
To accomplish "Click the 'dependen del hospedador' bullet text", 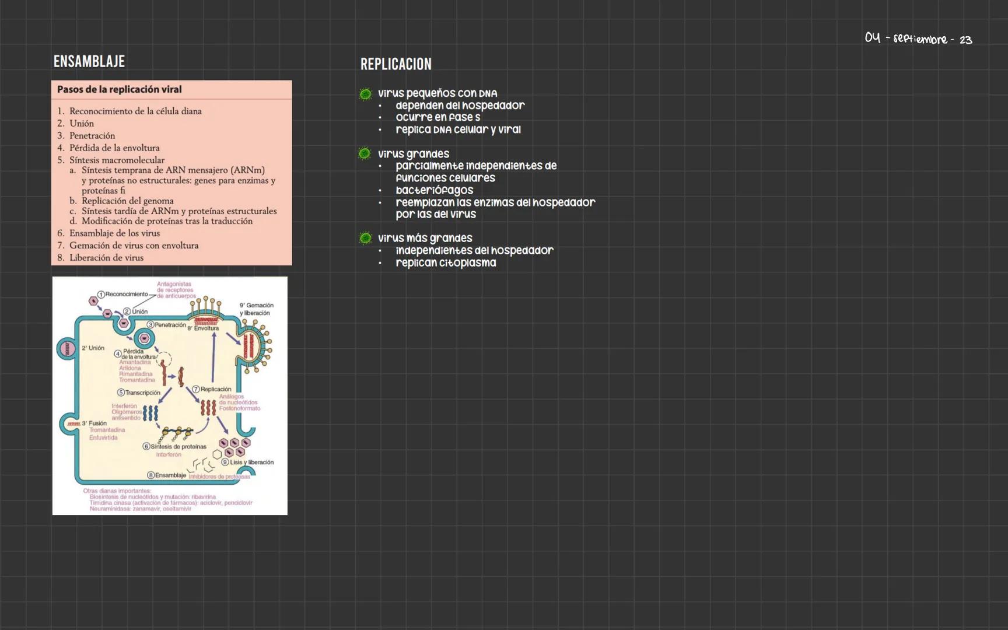I will [x=460, y=106].
